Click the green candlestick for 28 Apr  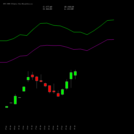coord(67,85)
